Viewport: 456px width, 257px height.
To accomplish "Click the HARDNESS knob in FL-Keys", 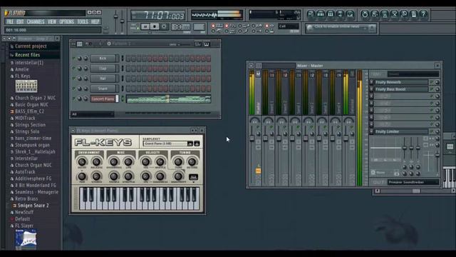I will (160, 176).
